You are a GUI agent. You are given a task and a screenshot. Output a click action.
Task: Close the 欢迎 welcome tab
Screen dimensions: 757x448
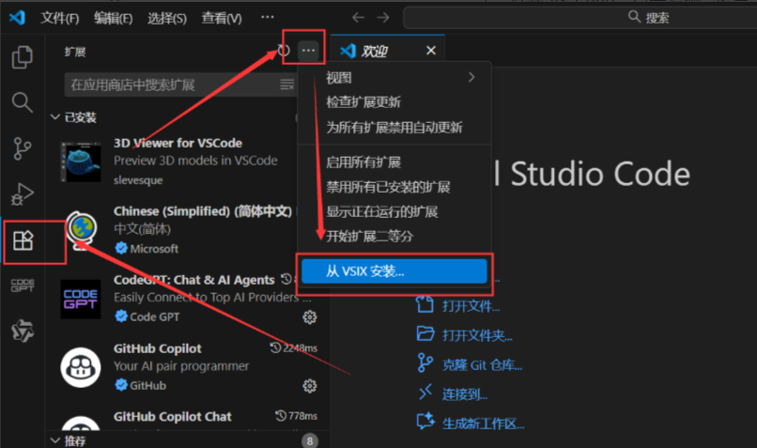pos(431,50)
